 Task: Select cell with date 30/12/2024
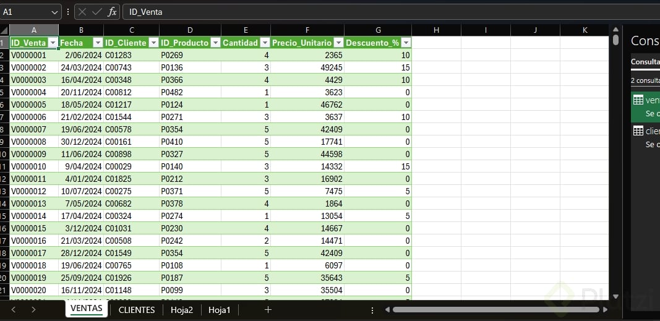pyautogui.click(x=81, y=142)
